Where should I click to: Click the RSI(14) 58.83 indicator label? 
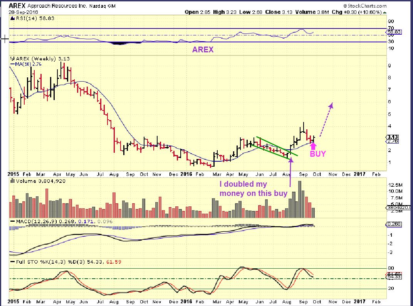tap(35, 18)
